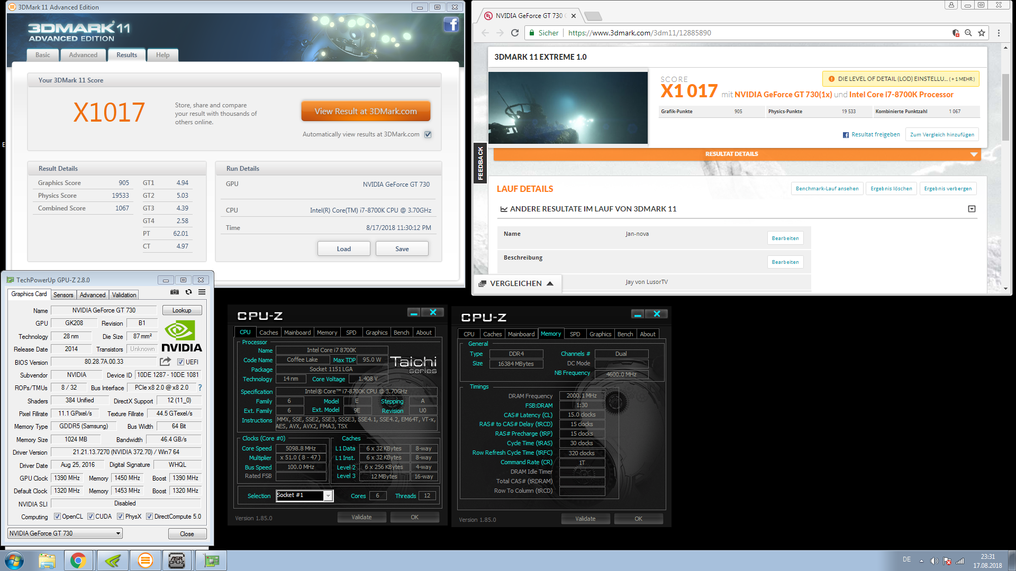Click Zum Vergleich hinzufügen button
The image size is (1016, 571).
pyautogui.click(x=942, y=134)
